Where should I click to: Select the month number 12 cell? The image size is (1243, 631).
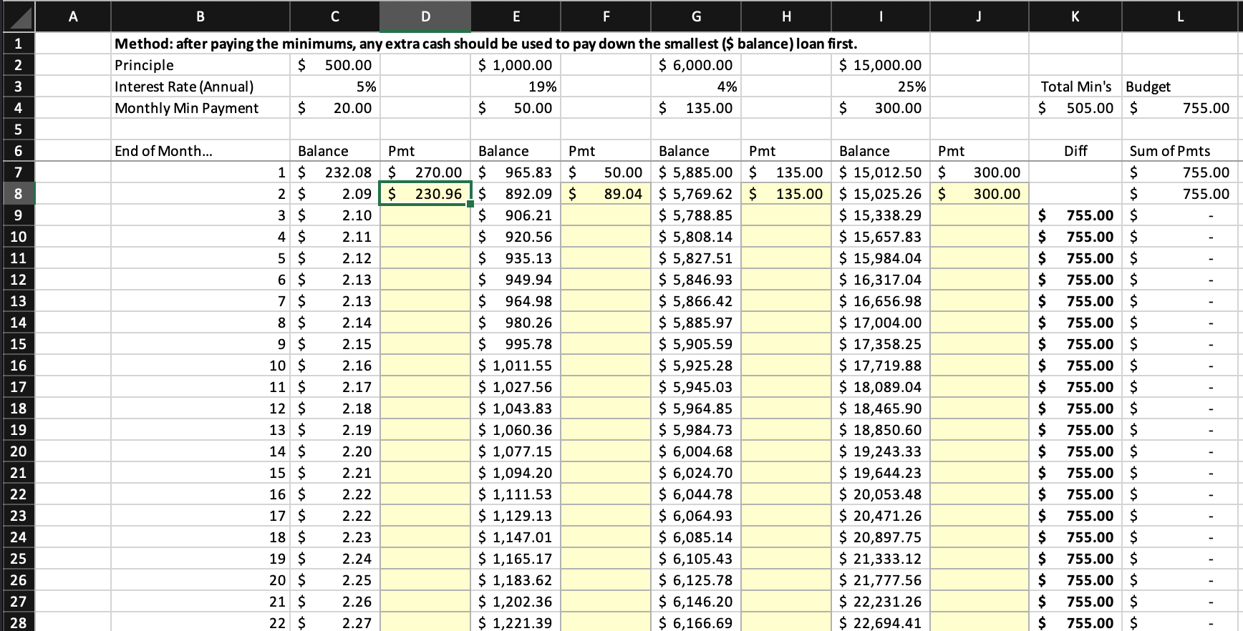click(x=200, y=409)
